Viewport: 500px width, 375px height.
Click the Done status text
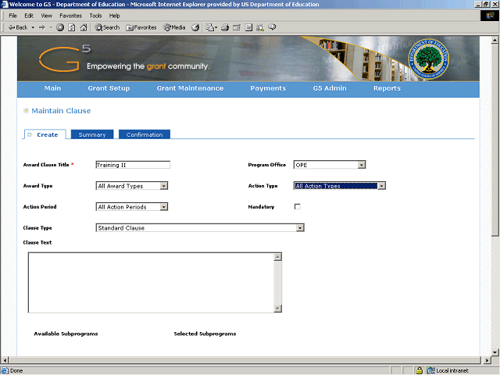pos(16,371)
